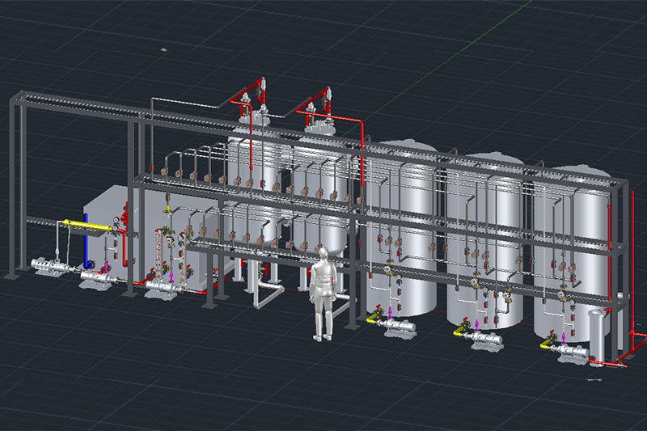The height and width of the screenshot is (431, 647).
Task: Select the red valve assembly atop right tall tank
Action: pyautogui.click(x=318, y=112)
